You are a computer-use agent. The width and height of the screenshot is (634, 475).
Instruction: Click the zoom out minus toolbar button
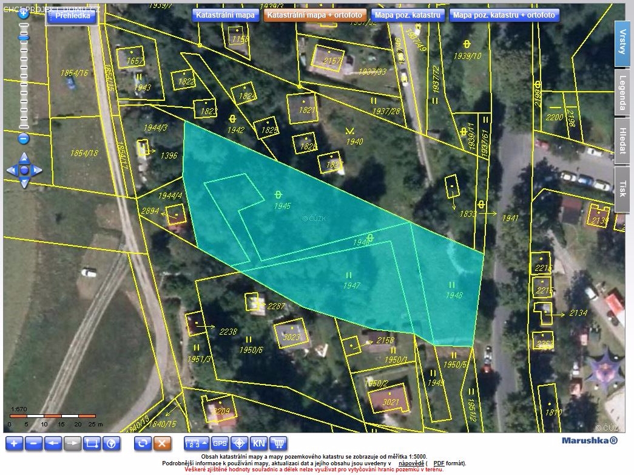point(34,443)
